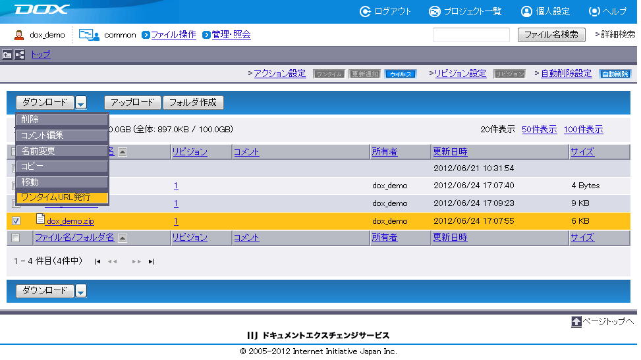Jump to last page with pagination arrow
Screen dimensions: 641x360
pos(152,262)
